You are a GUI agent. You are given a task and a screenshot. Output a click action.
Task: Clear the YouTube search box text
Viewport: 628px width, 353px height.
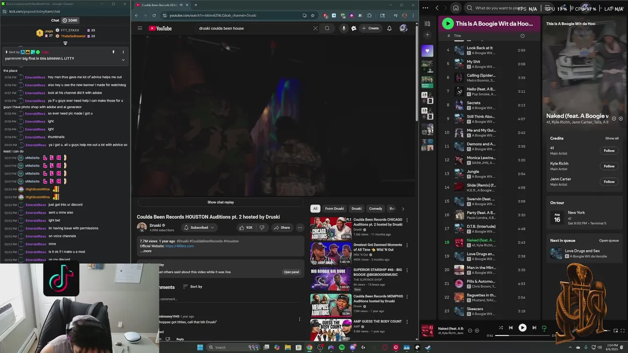pos(315,28)
